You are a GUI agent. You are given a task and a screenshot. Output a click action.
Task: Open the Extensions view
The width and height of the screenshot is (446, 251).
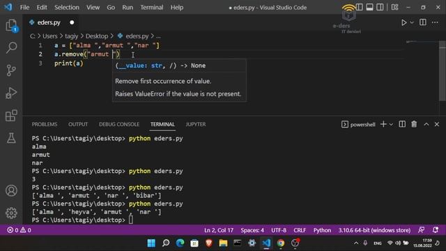pos(11,116)
